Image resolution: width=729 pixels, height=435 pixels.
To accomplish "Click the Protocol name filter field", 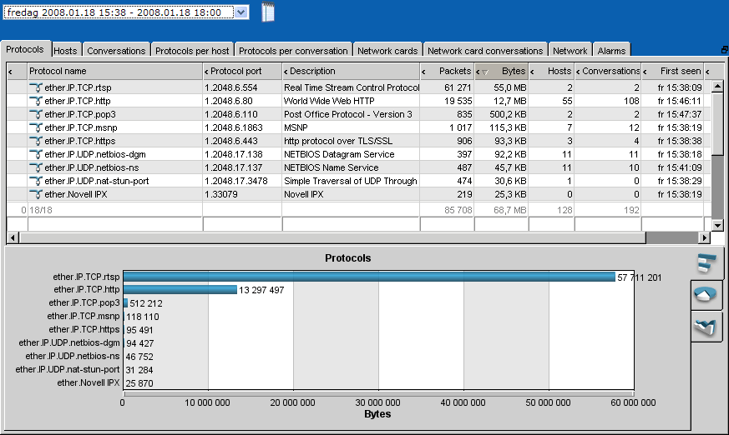I will [115, 224].
